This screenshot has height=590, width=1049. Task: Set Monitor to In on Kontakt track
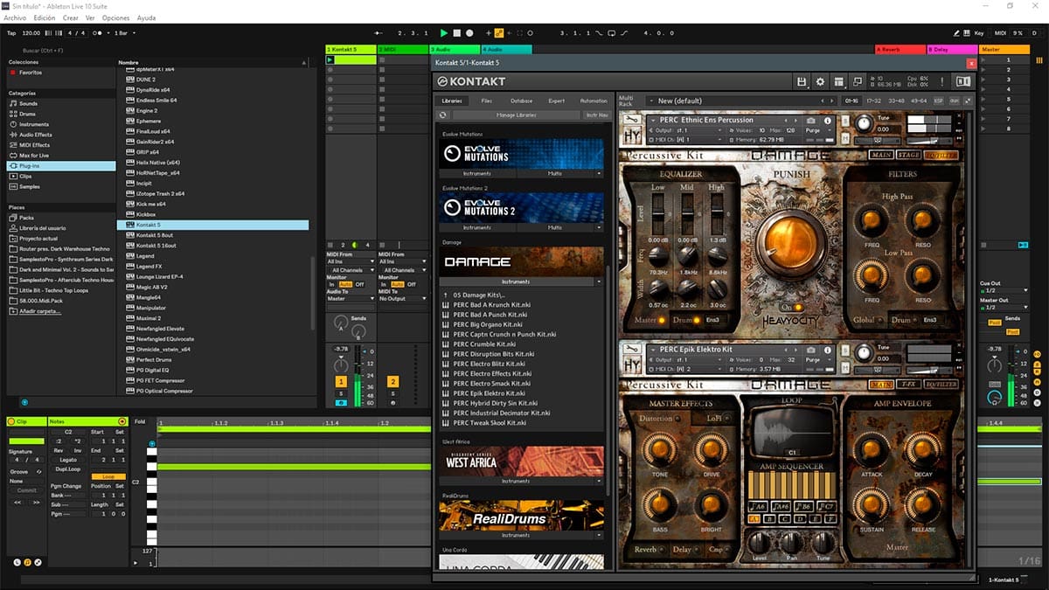[x=332, y=284]
